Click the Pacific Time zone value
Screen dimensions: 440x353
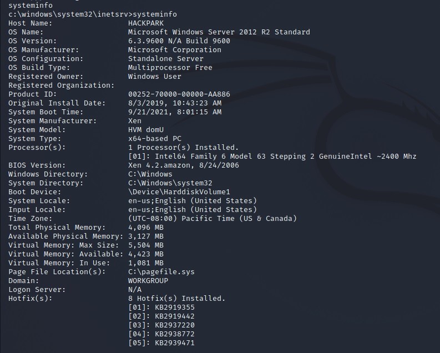[212, 218]
